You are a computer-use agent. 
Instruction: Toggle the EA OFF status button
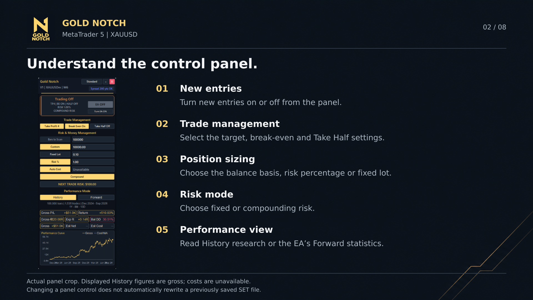100,104
